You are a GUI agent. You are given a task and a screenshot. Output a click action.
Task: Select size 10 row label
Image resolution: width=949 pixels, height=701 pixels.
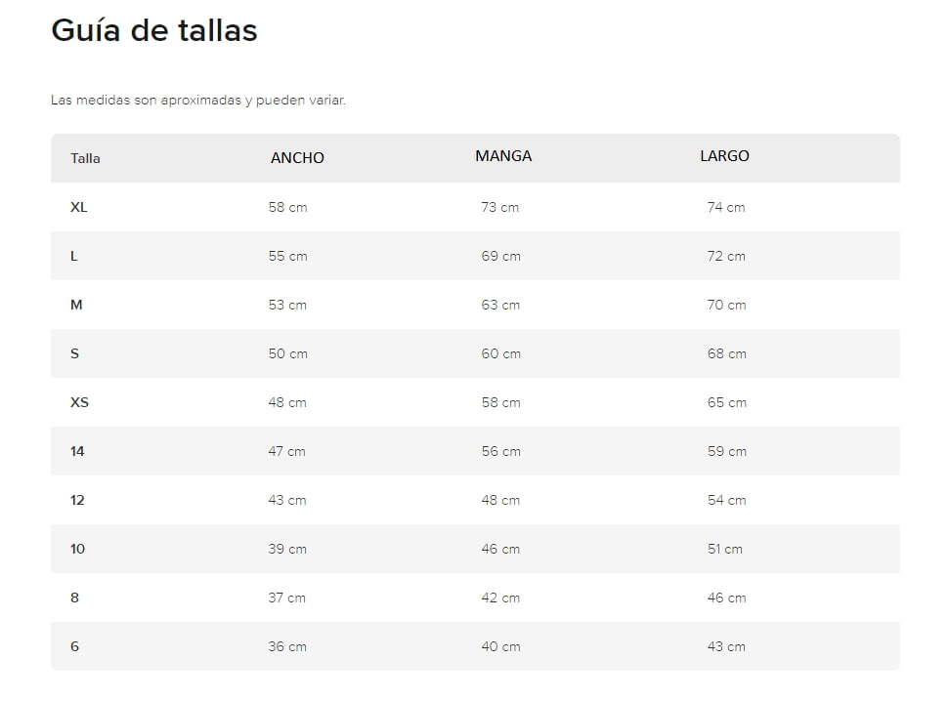point(77,549)
